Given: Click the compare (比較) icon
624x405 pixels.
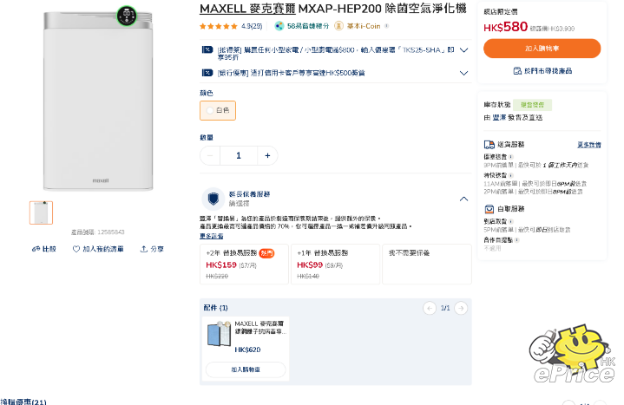Looking at the screenshot, I should 36,249.
